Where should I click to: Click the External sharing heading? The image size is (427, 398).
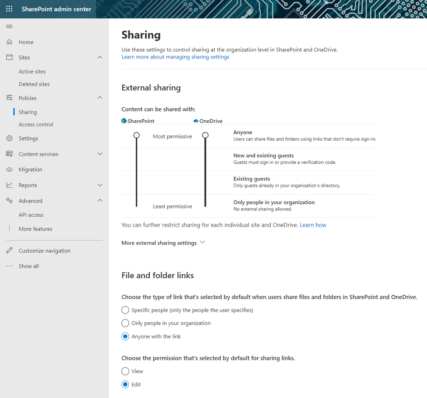coord(151,88)
